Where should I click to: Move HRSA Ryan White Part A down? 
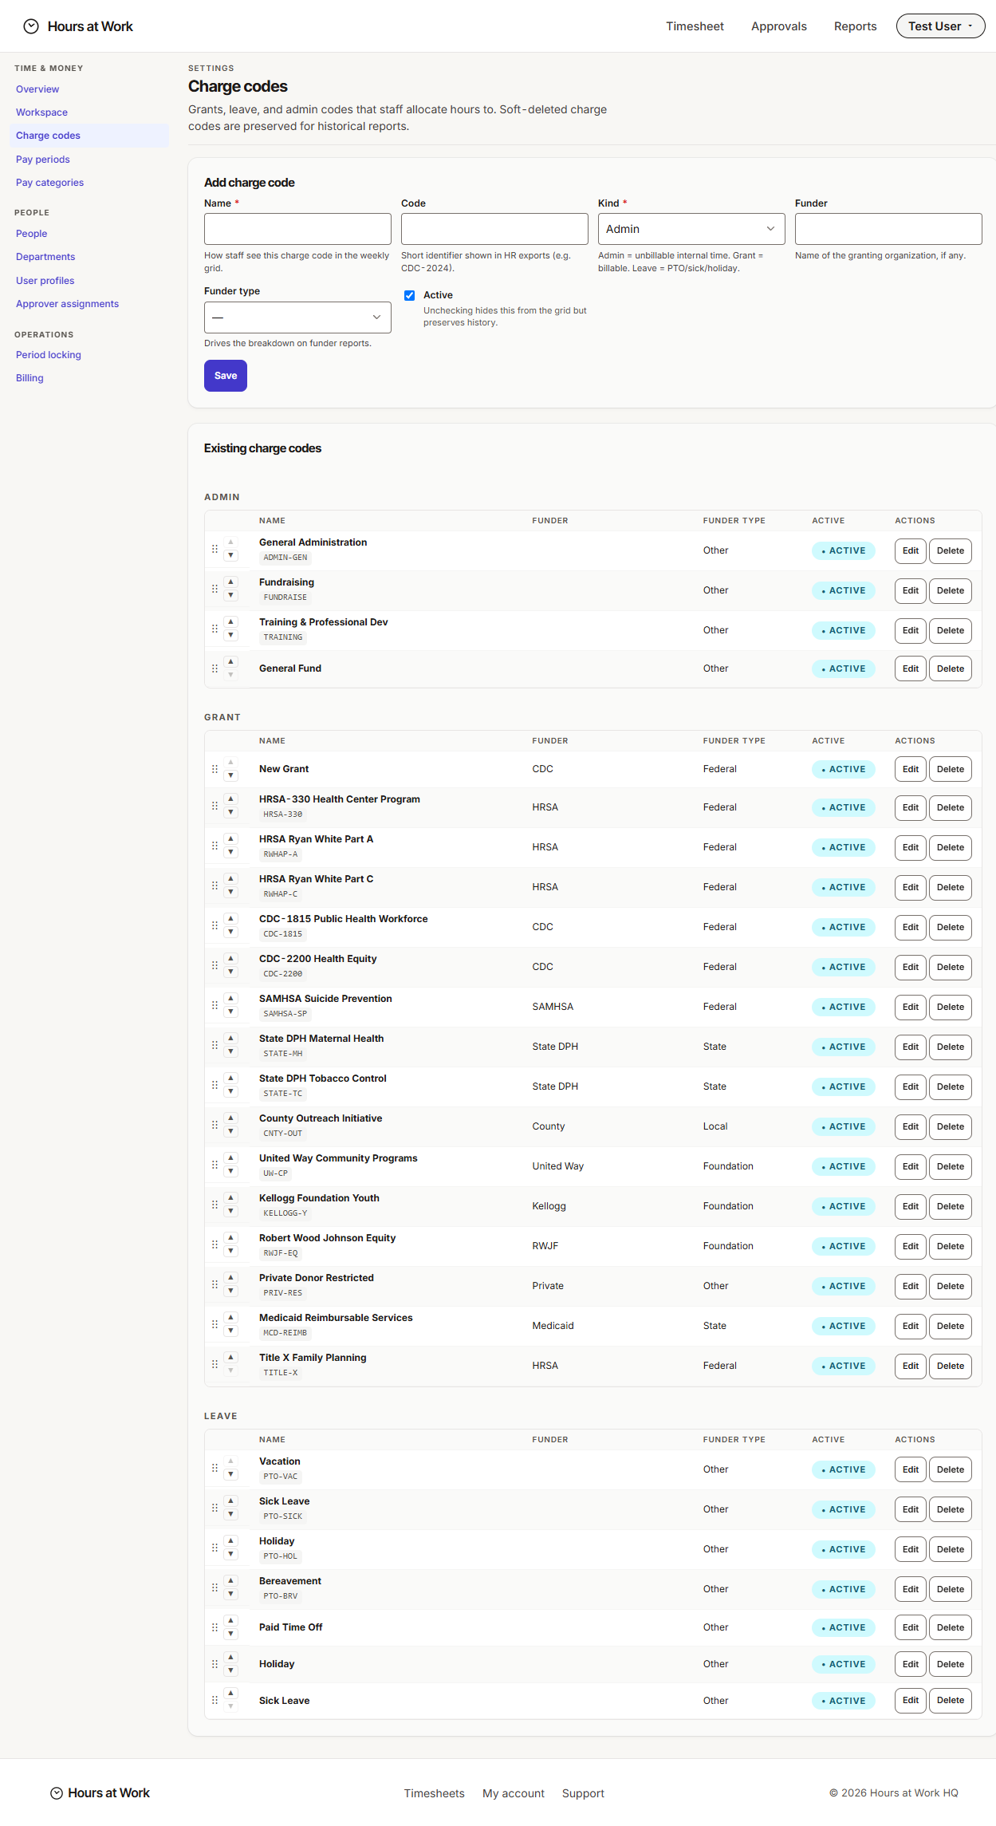click(x=230, y=853)
